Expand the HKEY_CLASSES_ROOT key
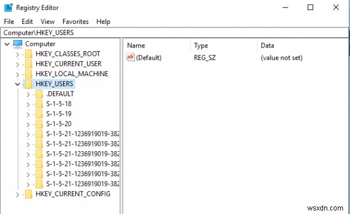Image resolution: width=350 pixels, height=214 pixels. coord(17,54)
